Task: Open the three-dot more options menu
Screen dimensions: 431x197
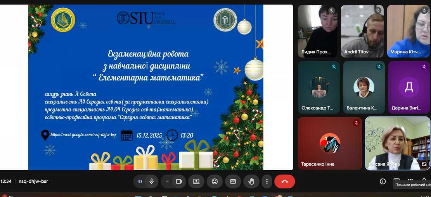Action: [x=267, y=181]
